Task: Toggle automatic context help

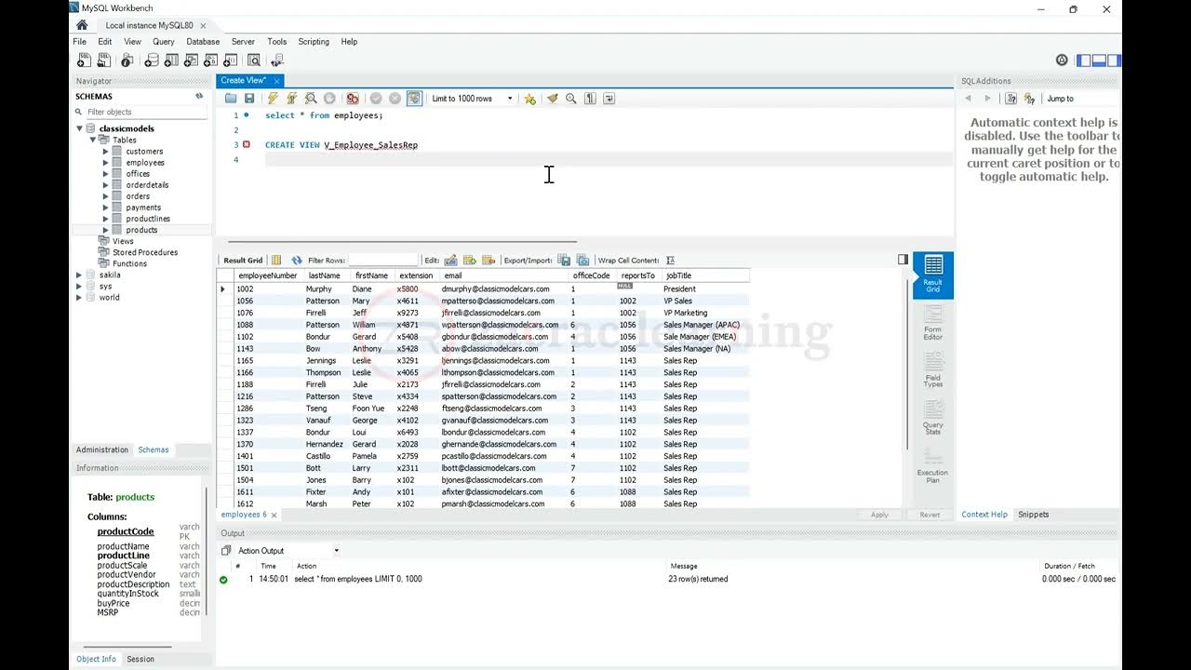Action: (1030, 99)
